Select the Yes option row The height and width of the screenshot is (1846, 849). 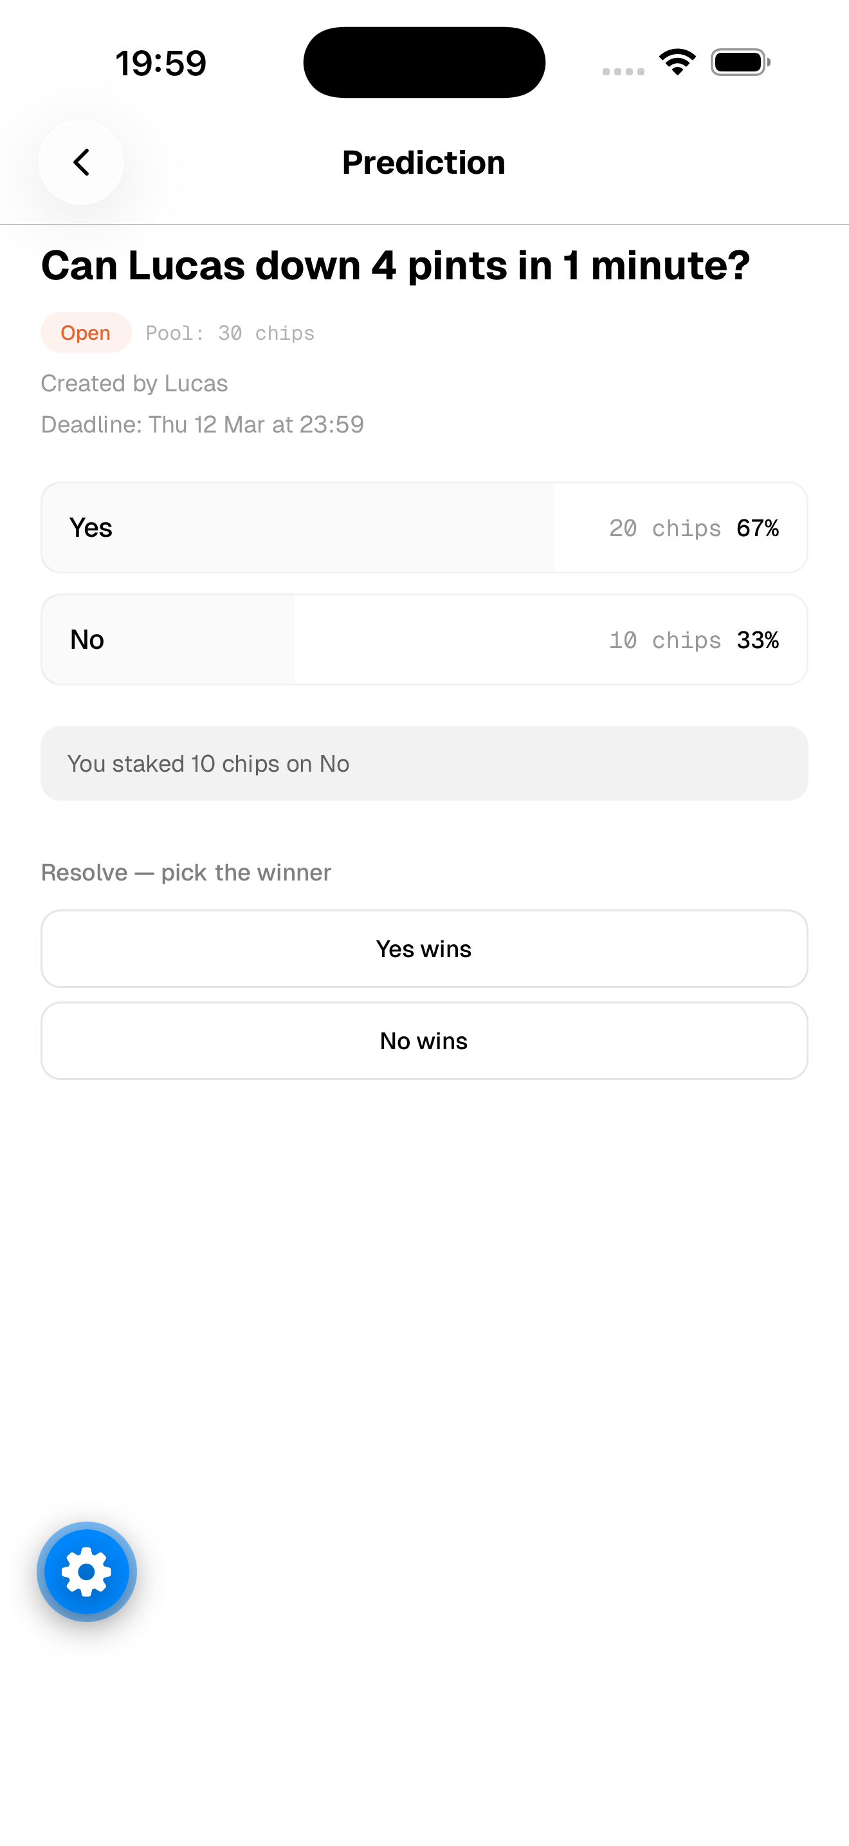[x=424, y=527]
